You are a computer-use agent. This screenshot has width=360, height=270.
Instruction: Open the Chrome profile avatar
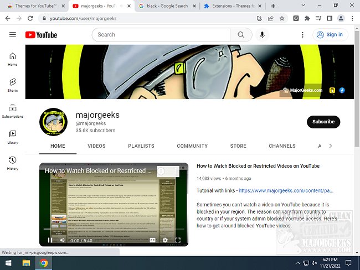pos(341,18)
